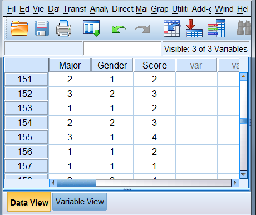Image resolution: width=256 pixels, height=215 pixels.
Task: Select the Score column header
Action: tap(154, 65)
